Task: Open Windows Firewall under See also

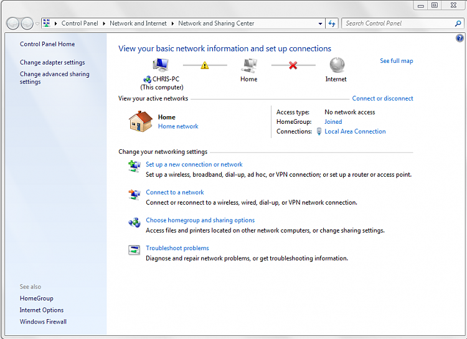Action: point(43,322)
